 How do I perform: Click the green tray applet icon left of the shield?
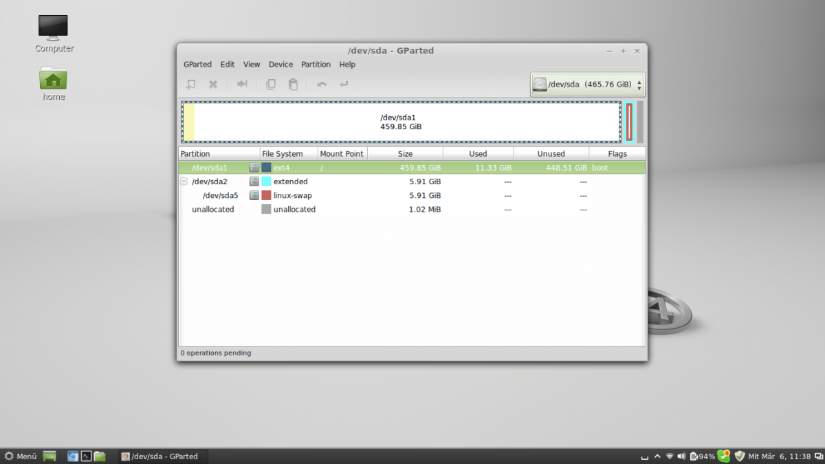click(724, 456)
